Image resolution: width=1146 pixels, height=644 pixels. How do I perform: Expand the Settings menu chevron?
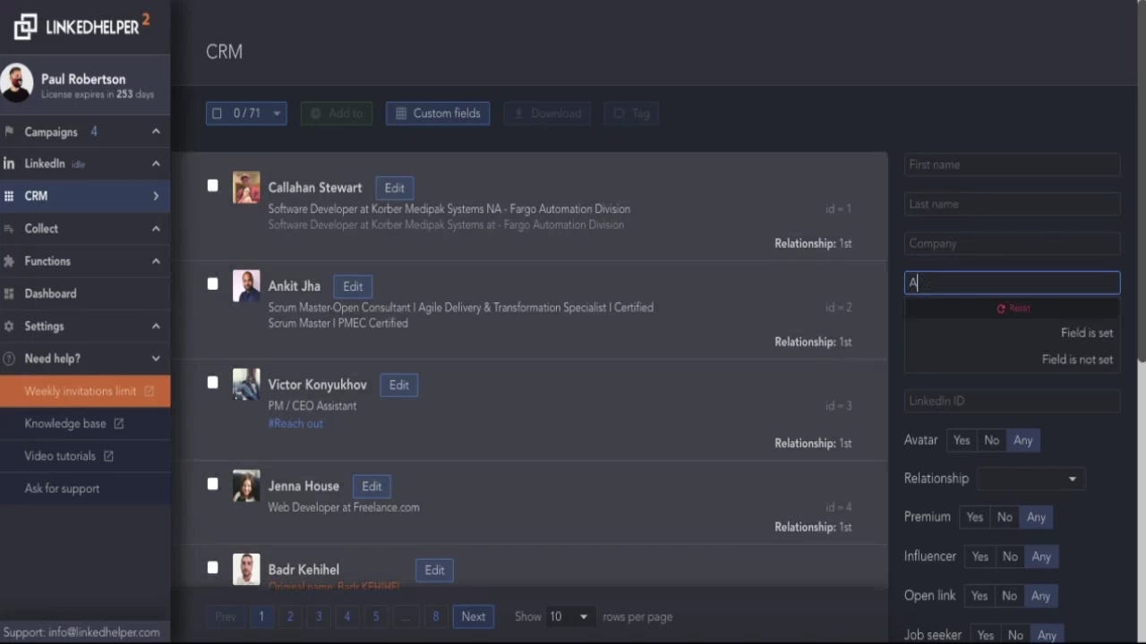156,326
